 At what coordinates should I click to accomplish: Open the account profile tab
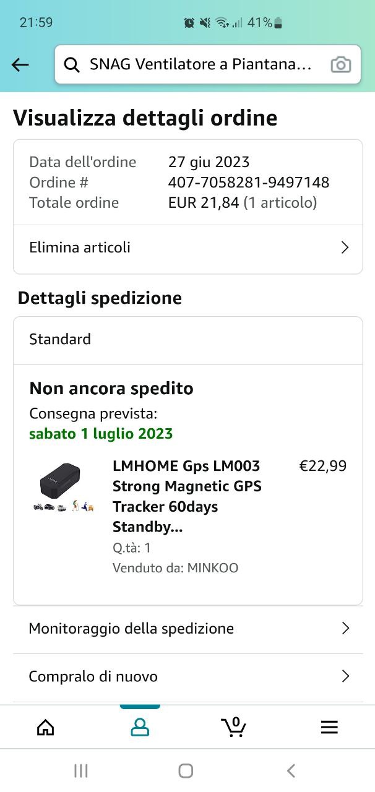click(x=140, y=727)
